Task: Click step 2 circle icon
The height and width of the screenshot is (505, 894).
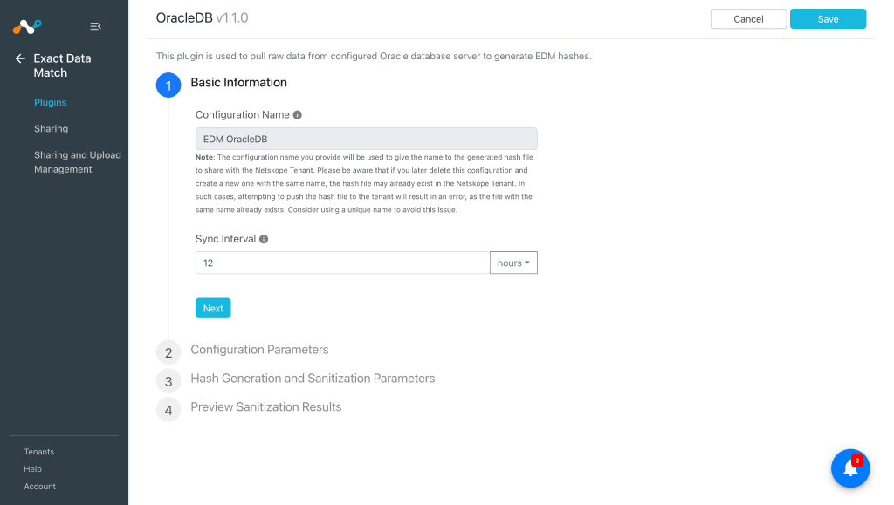Action: tap(168, 352)
